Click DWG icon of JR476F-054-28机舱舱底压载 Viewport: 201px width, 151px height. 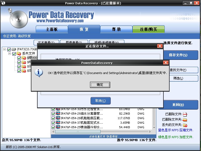tap(58, 118)
